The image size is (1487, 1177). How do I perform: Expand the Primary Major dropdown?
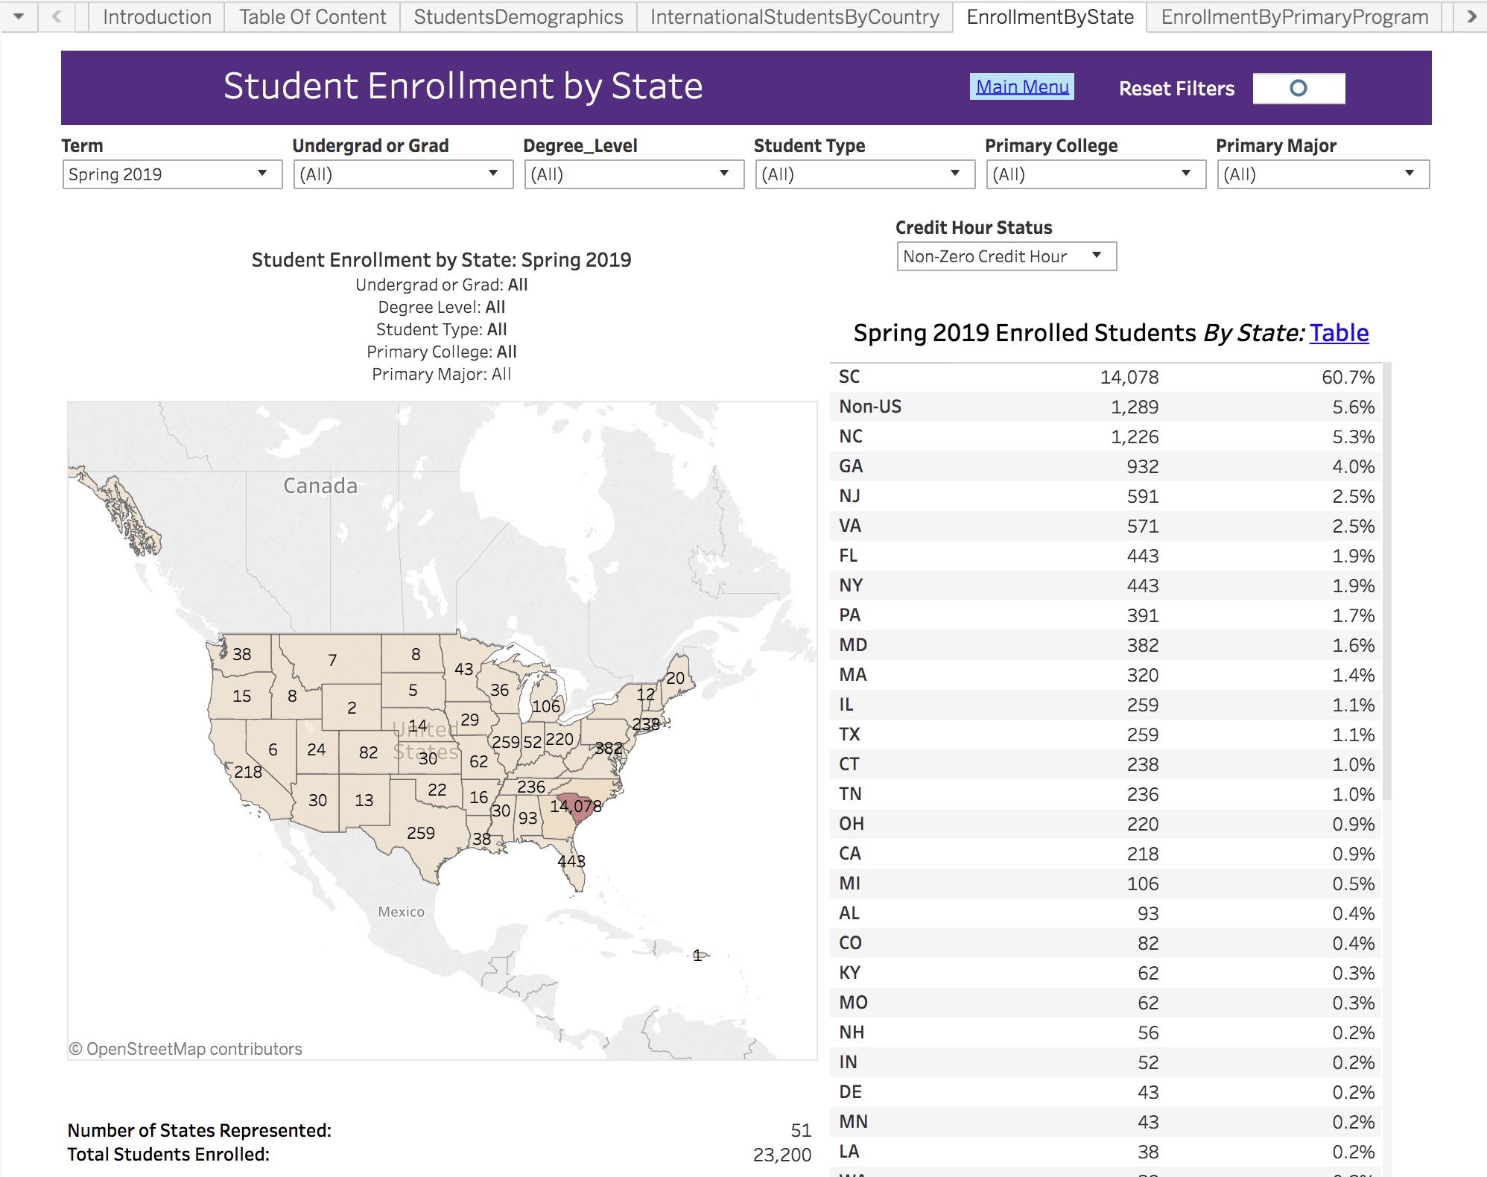(x=1323, y=174)
